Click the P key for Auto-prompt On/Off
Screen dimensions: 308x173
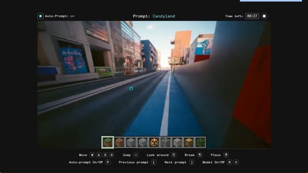click(x=108, y=162)
